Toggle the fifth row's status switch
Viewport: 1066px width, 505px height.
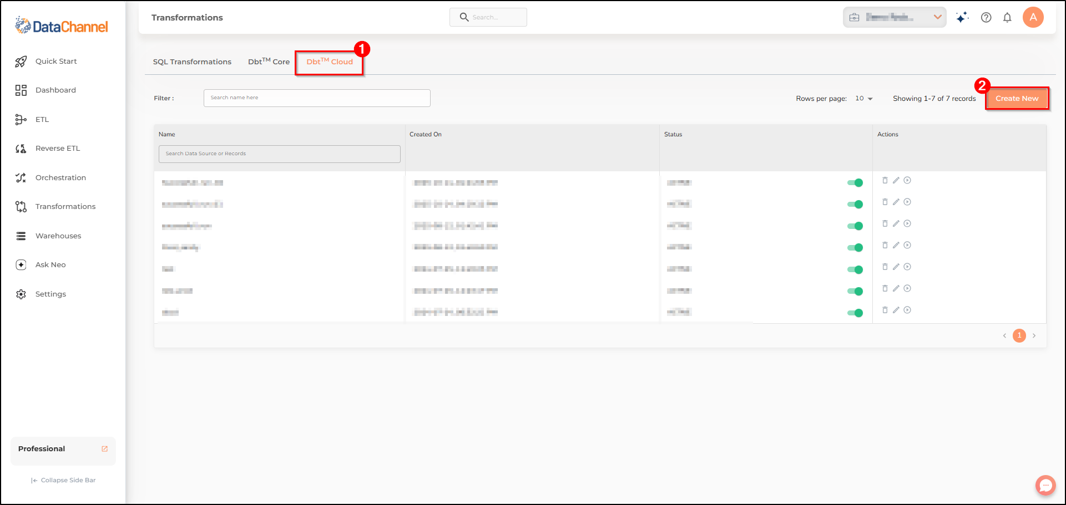click(855, 270)
